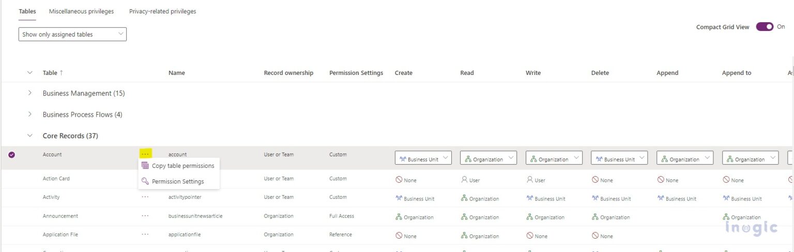This screenshot has height=252, width=794.
Task: Click User icon in Action Card Read column
Action: [x=464, y=180]
